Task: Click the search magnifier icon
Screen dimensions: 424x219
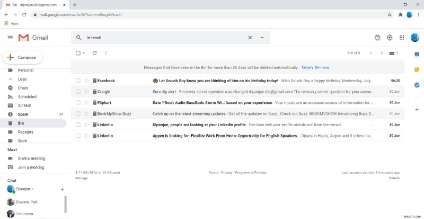Action: coord(78,38)
